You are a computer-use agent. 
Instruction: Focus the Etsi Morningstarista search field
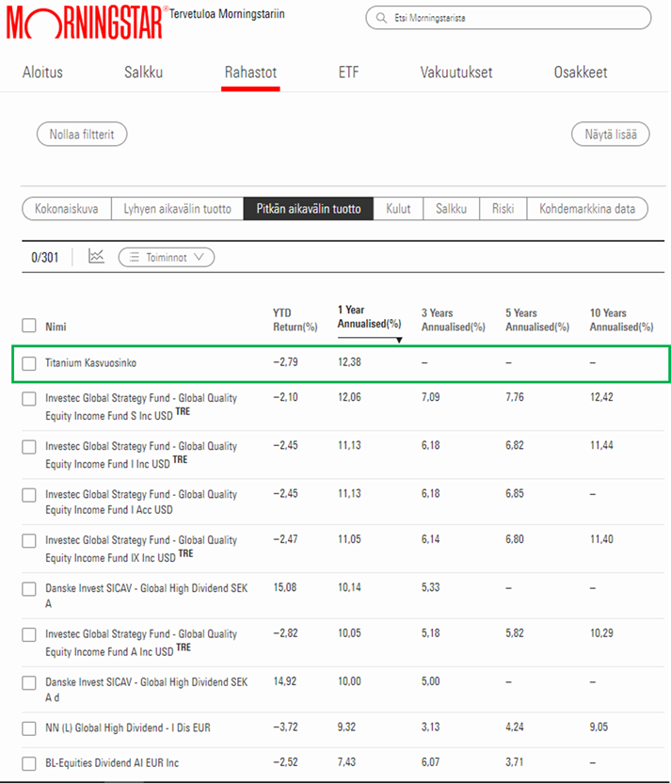coord(508,18)
